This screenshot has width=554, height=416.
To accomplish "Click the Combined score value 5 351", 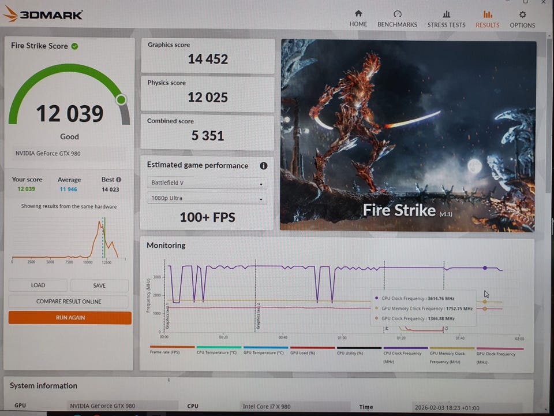I will tap(208, 136).
